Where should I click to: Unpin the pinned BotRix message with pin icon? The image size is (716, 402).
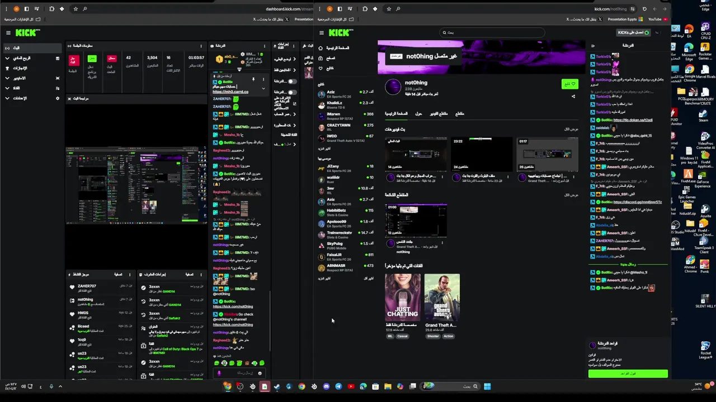(x=253, y=79)
